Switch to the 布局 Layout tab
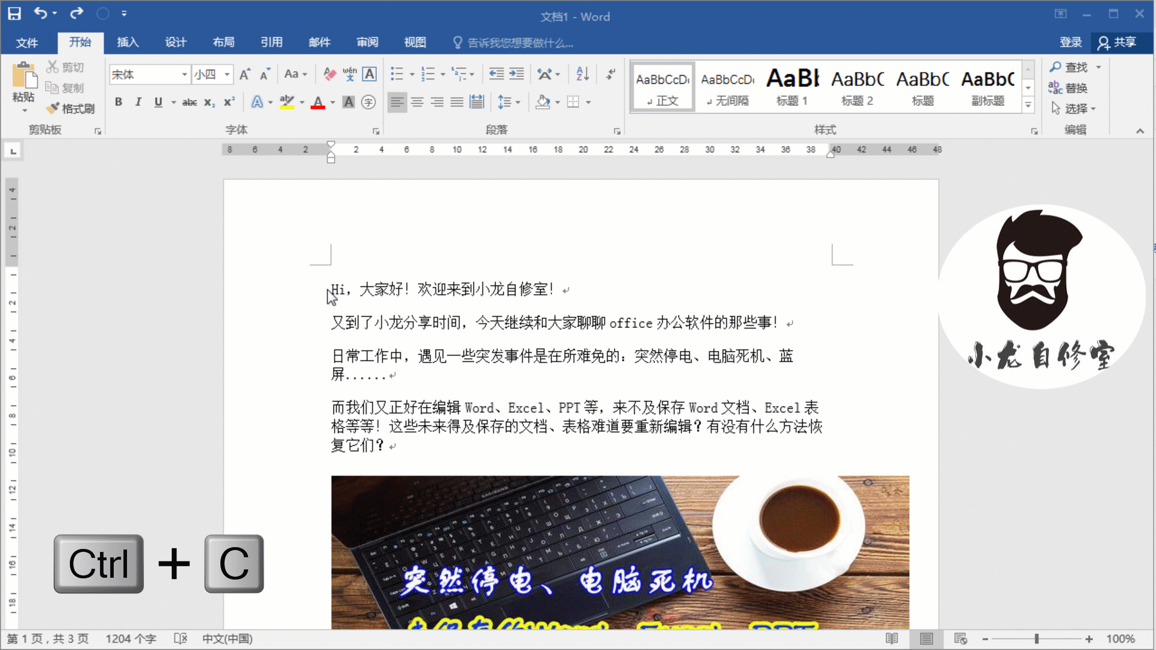The height and width of the screenshot is (650, 1156). pyautogui.click(x=223, y=42)
